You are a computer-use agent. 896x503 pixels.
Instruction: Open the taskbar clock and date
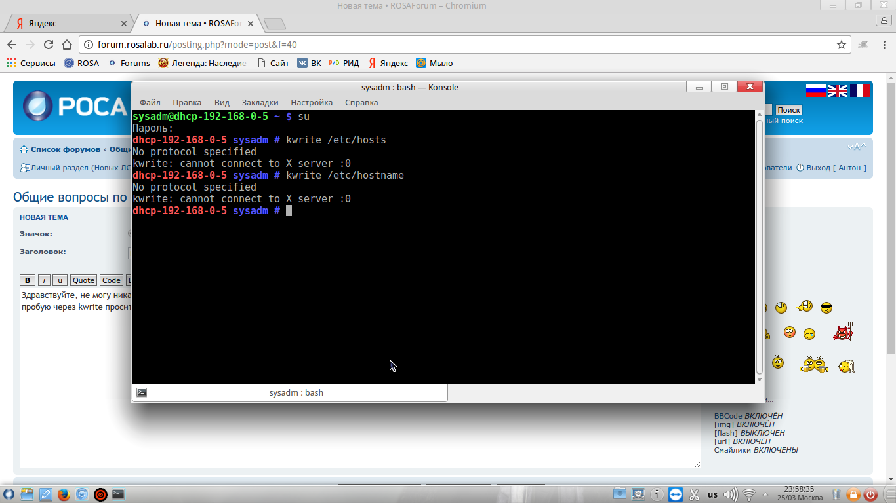click(x=799, y=494)
